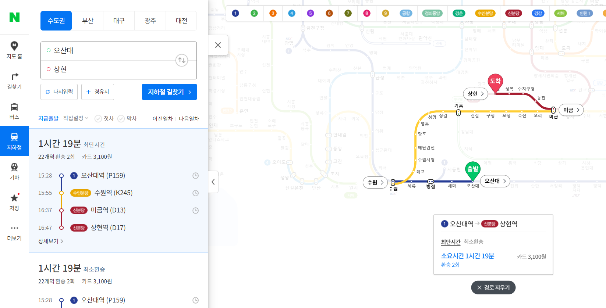Open 버스 bus section
This screenshot has height=308, width=606.
click(14, 111)
